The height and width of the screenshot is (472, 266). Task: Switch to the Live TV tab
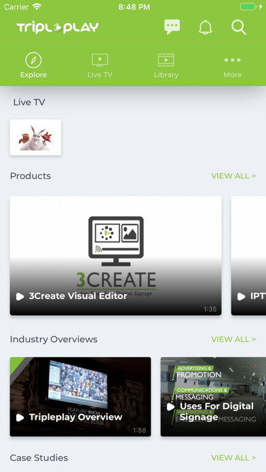(100, 66)
